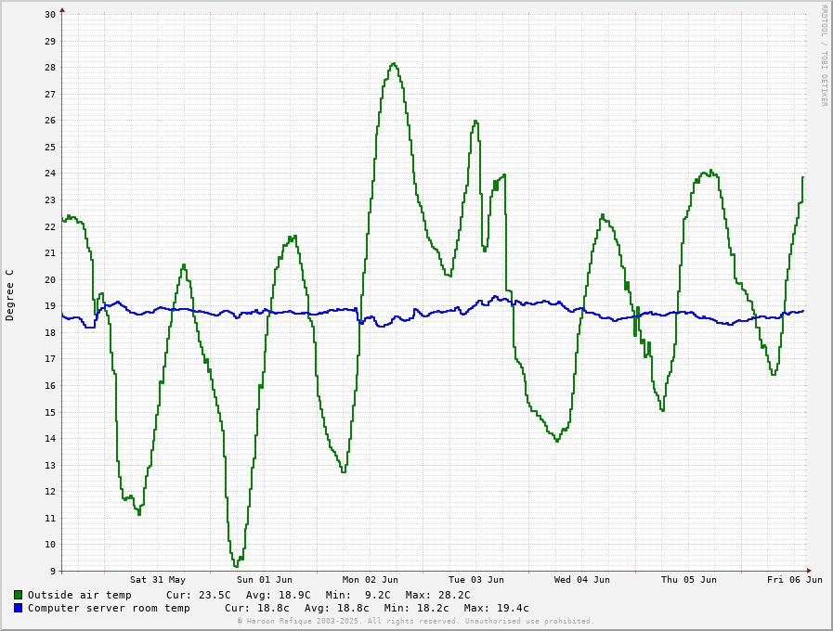Click the Haroon Rafique copyright notice
The height and width of the screenshot is (631, 833).
(415, 621)
